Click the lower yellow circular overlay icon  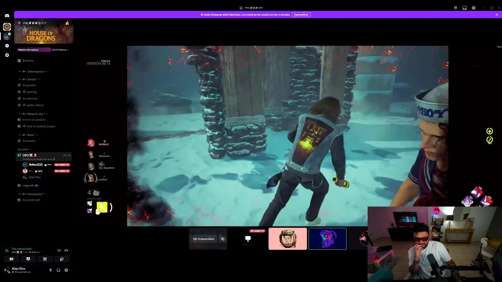[489, 139]
